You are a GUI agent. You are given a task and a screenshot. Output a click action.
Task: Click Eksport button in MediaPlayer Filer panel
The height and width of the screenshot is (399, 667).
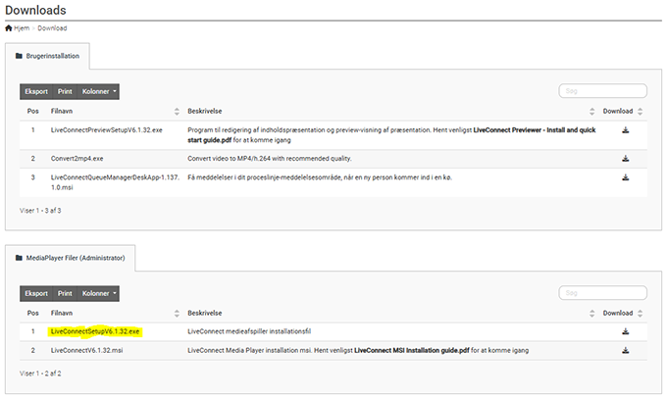[x=36, y=293]
